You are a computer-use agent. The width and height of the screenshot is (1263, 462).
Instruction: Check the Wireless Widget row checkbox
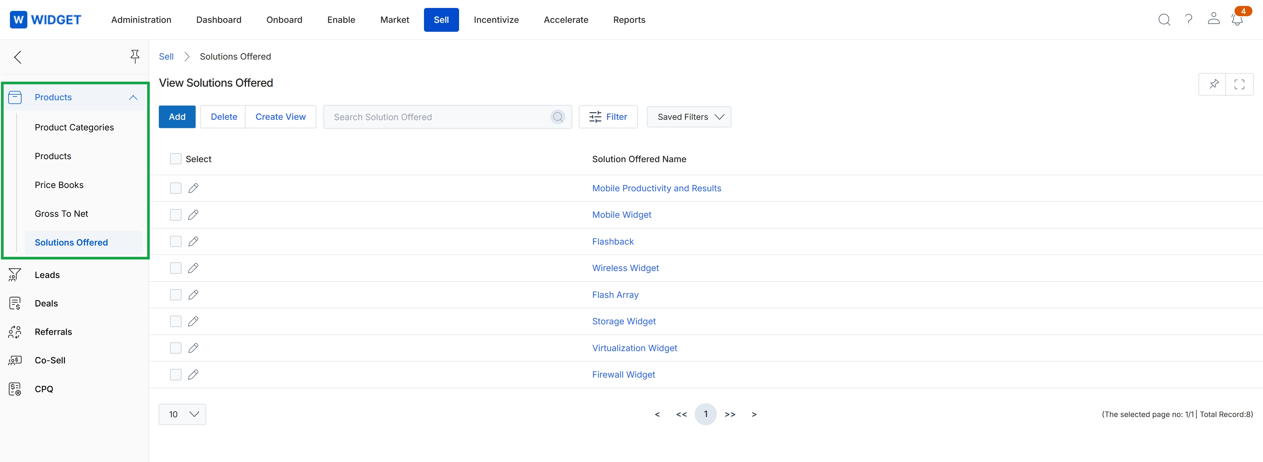[x=175, y=268]
